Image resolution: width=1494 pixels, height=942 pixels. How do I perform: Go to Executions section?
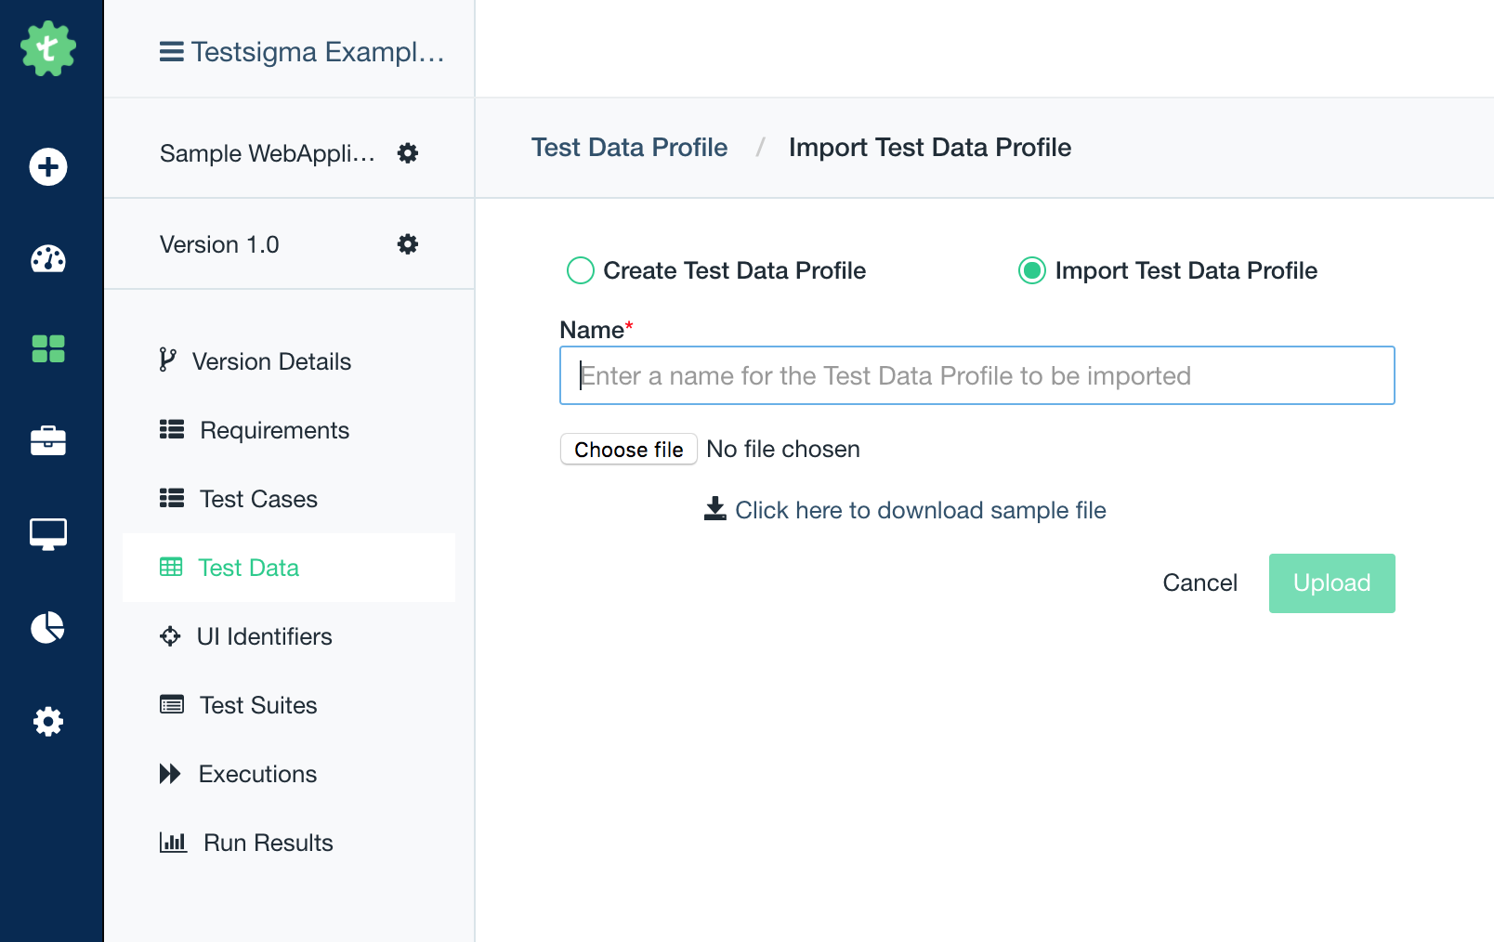tap(257, 774)
